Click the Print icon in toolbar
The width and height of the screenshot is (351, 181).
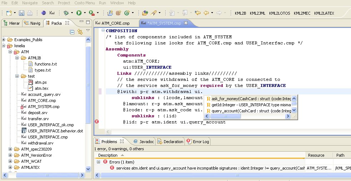30,13
